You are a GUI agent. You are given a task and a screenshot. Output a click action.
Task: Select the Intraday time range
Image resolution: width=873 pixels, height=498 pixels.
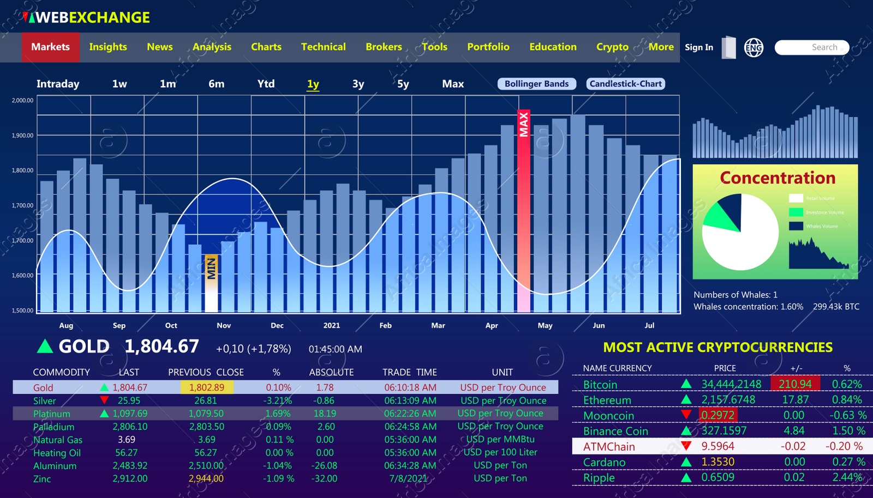point(58,84)
